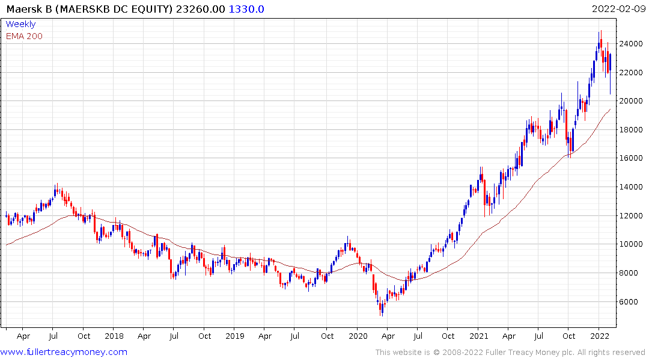Click the last price value 23260.00

click(201, 9)
